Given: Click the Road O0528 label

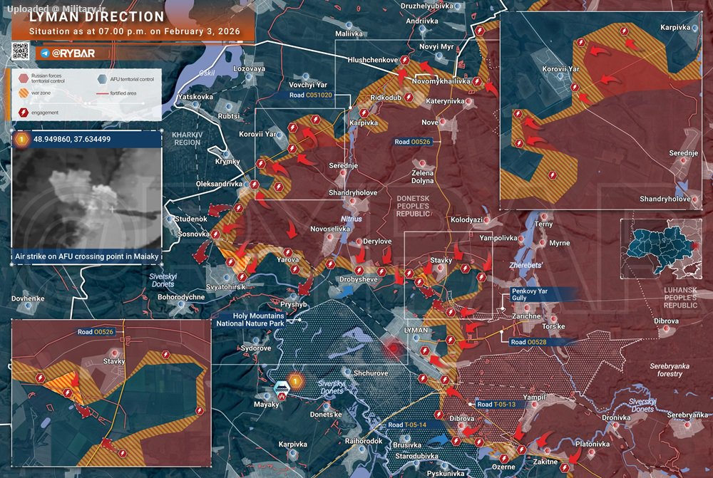Looking at the screenshot, I should tap(528, 342).
